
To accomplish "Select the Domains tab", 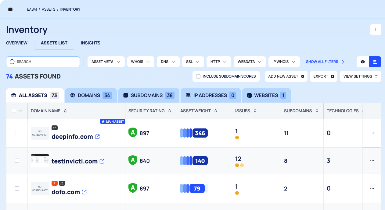I will coord(91,95).
